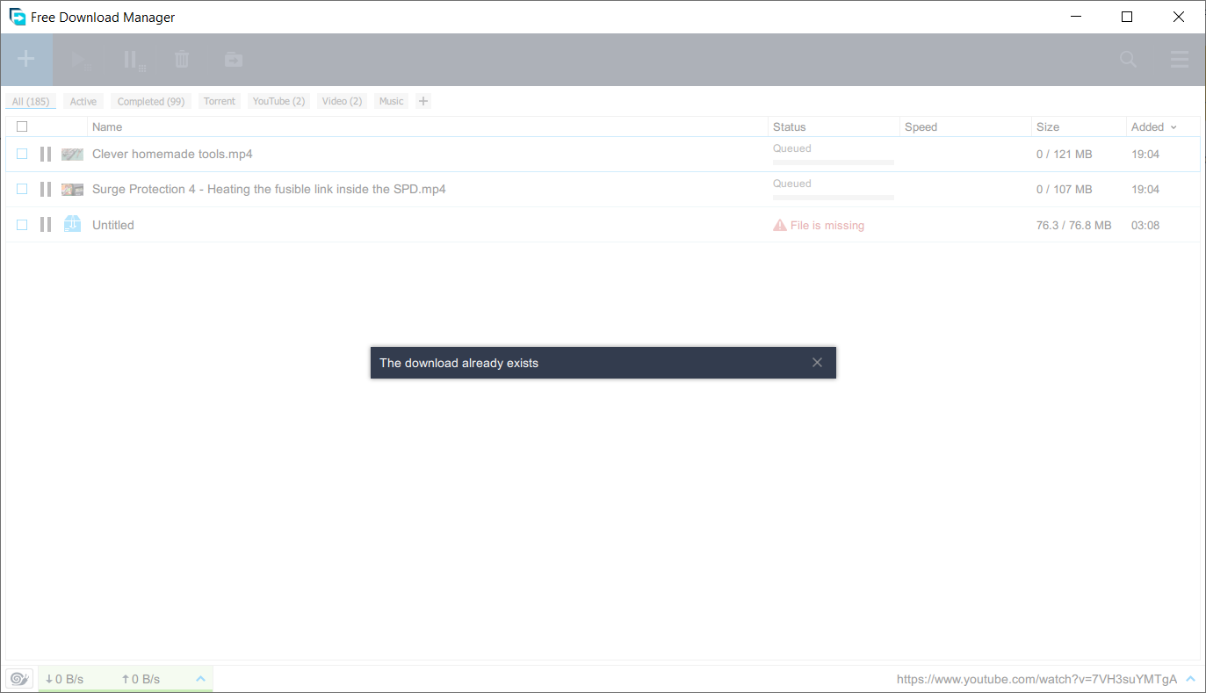Click the trash delete icon in toolbar

click(182, 60)
